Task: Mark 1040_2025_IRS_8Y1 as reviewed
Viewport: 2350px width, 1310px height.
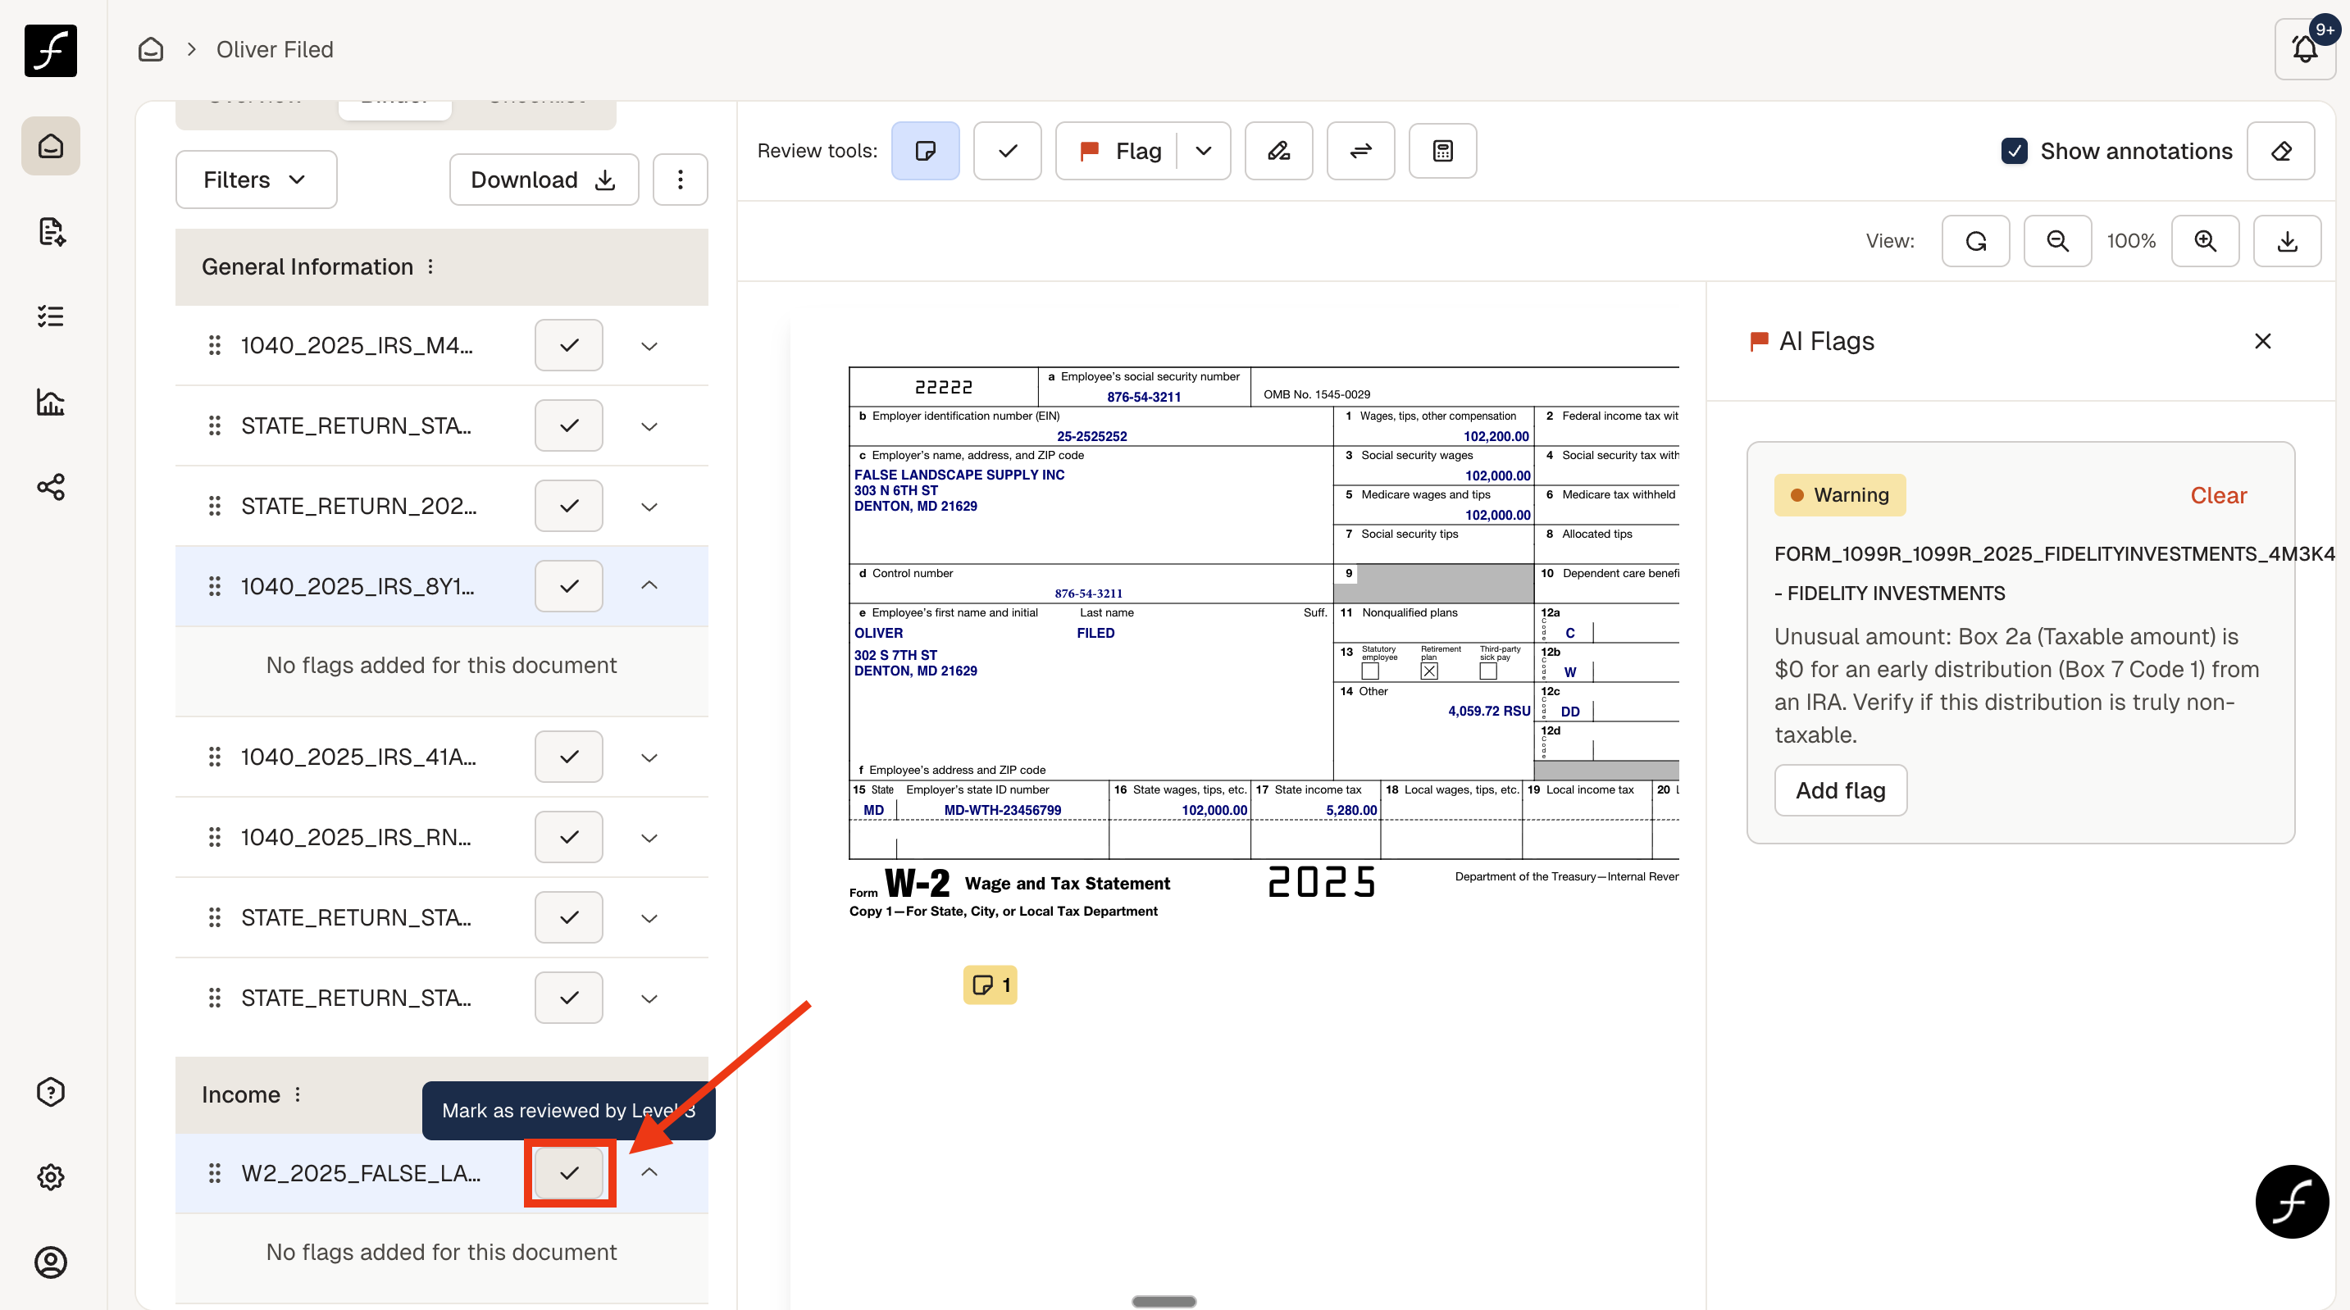Action: (568, 585)
